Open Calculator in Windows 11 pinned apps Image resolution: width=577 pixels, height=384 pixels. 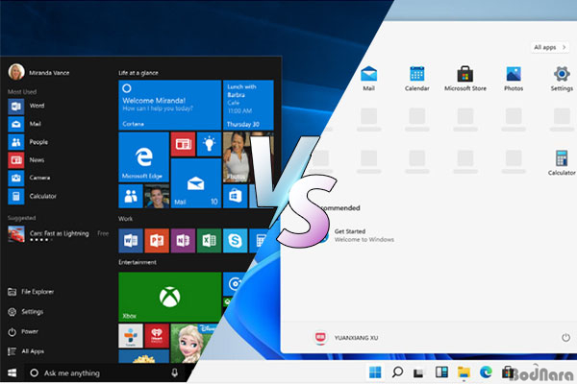(x=562, y=163)
